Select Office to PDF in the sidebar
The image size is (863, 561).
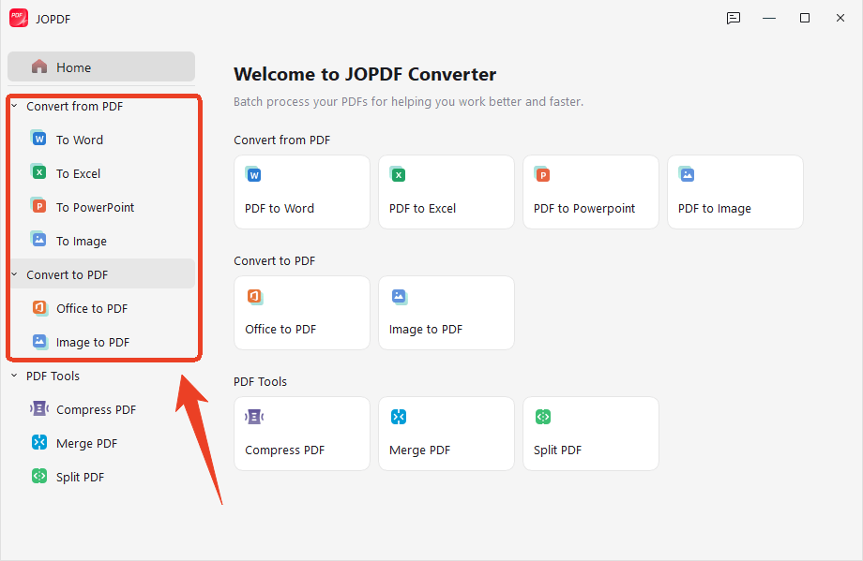click(x=101, y=308)
